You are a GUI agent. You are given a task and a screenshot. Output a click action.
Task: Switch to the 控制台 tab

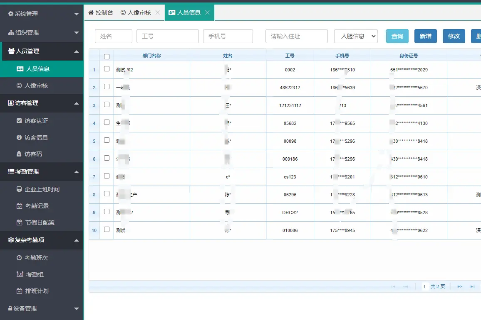[x=101, y=12]
